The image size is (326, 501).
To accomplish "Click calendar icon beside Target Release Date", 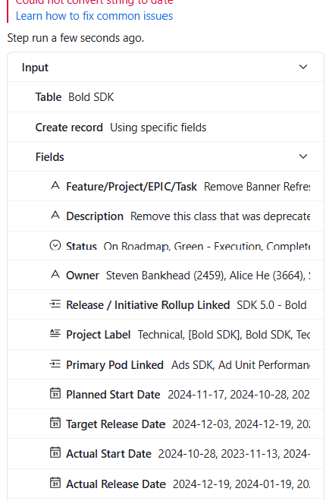I will tap(55, 423).
